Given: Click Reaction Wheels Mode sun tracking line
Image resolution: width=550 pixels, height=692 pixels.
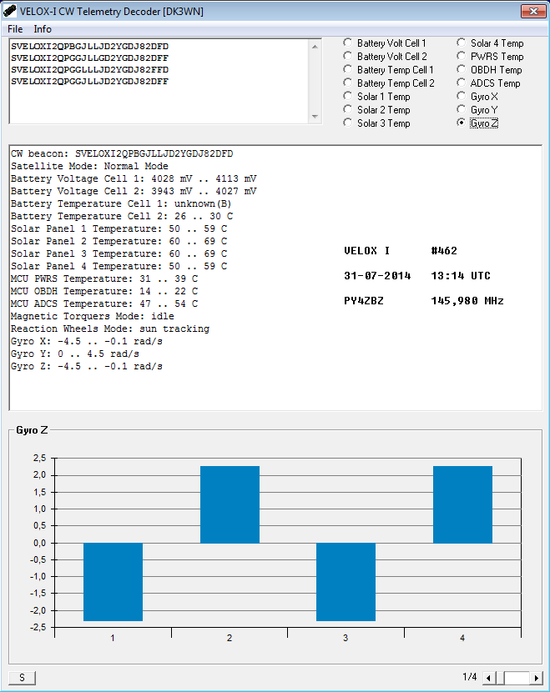Looking at the screenshot, I should click(110, 328).
